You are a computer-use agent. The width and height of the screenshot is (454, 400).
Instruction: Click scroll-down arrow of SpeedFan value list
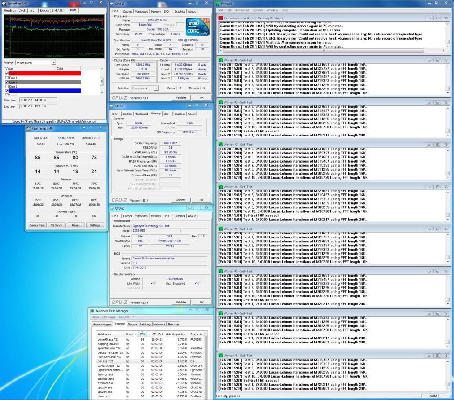(102, 93)
